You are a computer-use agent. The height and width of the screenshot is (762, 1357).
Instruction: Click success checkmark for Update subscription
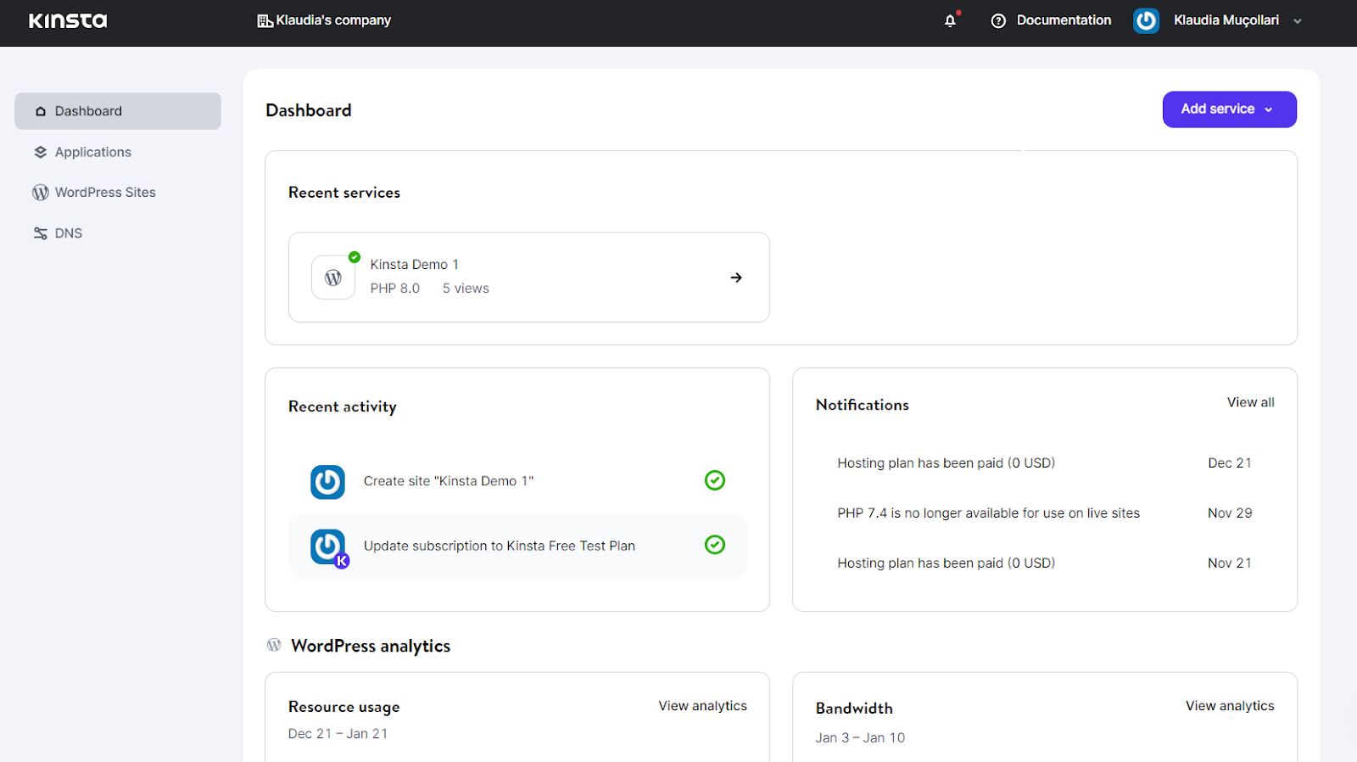[715, 545]
